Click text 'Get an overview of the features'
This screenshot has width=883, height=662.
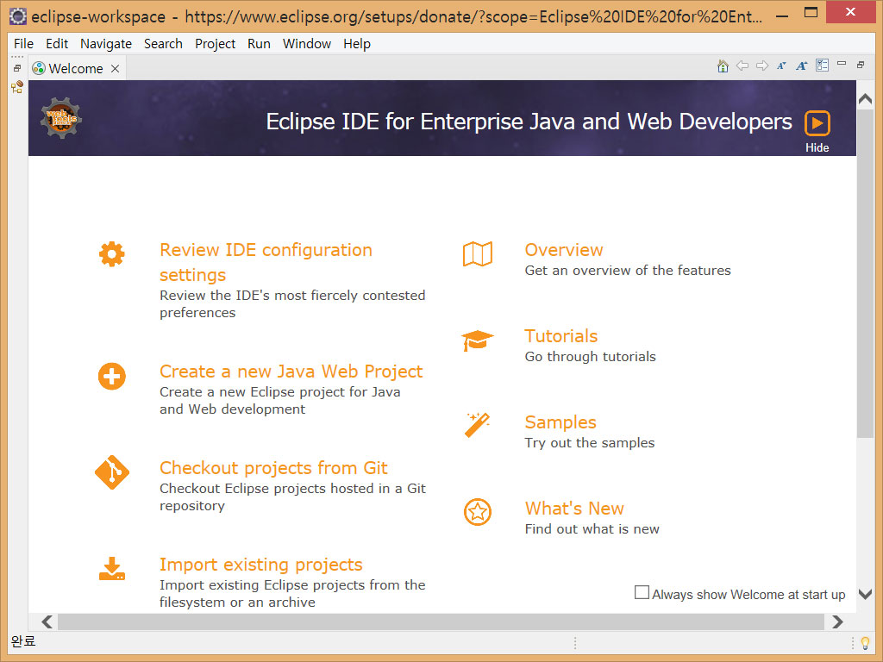point(628,270)
